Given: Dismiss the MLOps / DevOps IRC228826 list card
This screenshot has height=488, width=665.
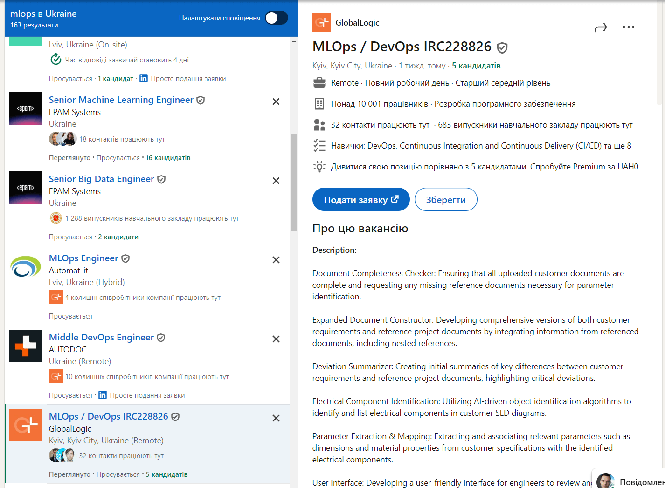Looking at the screenshot, I should (x=276, y=418).
